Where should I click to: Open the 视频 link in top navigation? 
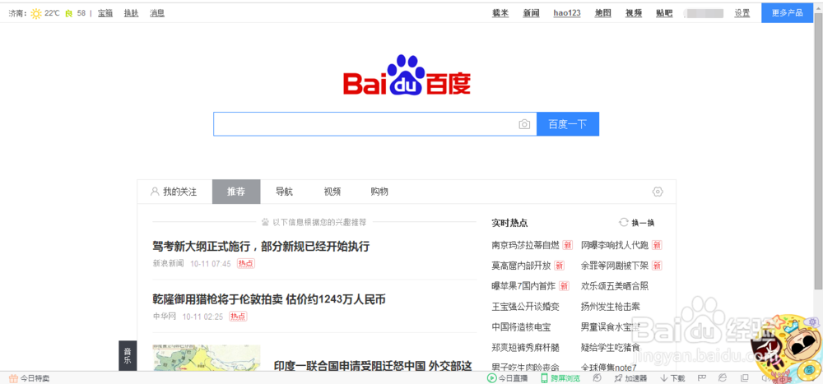coord(634,14)
